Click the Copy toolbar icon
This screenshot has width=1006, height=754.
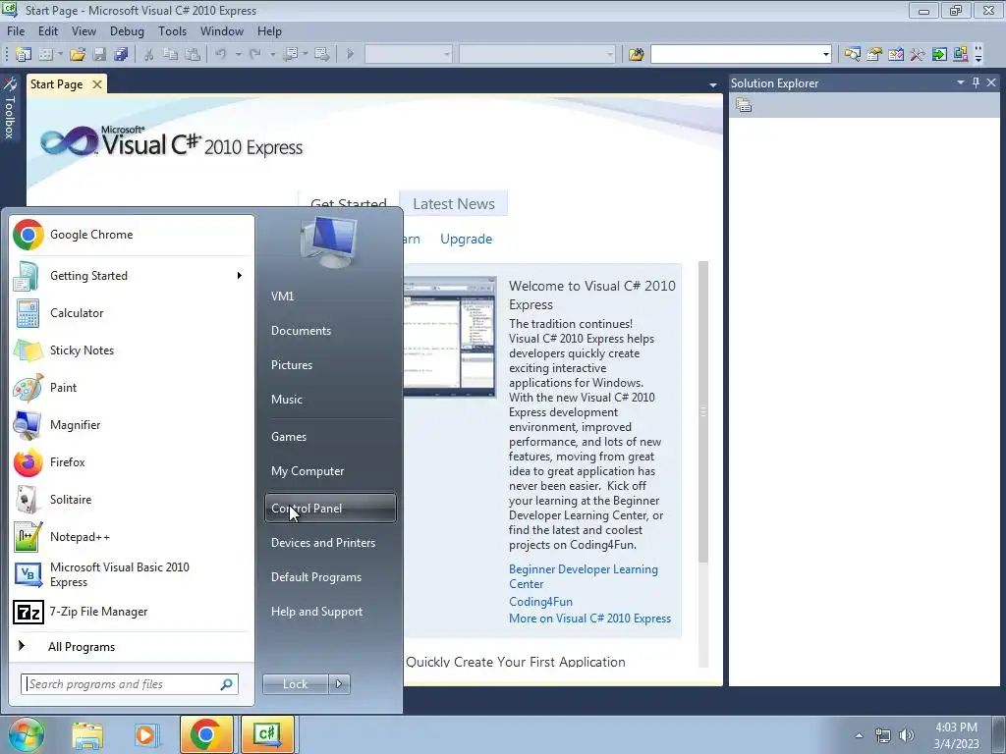[170, 55]
